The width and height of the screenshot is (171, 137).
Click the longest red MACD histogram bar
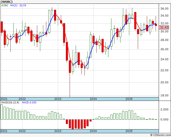pyautogui.click(x=73, y=124)
